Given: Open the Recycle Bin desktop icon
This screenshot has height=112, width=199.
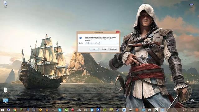Looking at the screenshot, I should [x=6, y=4].
